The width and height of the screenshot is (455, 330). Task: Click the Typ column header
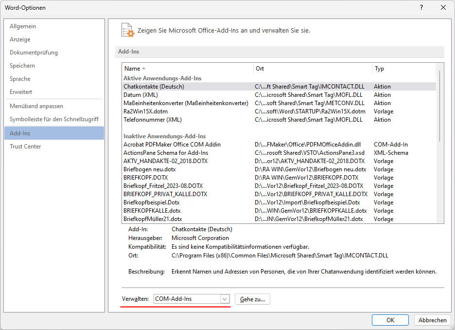point(379,69)
